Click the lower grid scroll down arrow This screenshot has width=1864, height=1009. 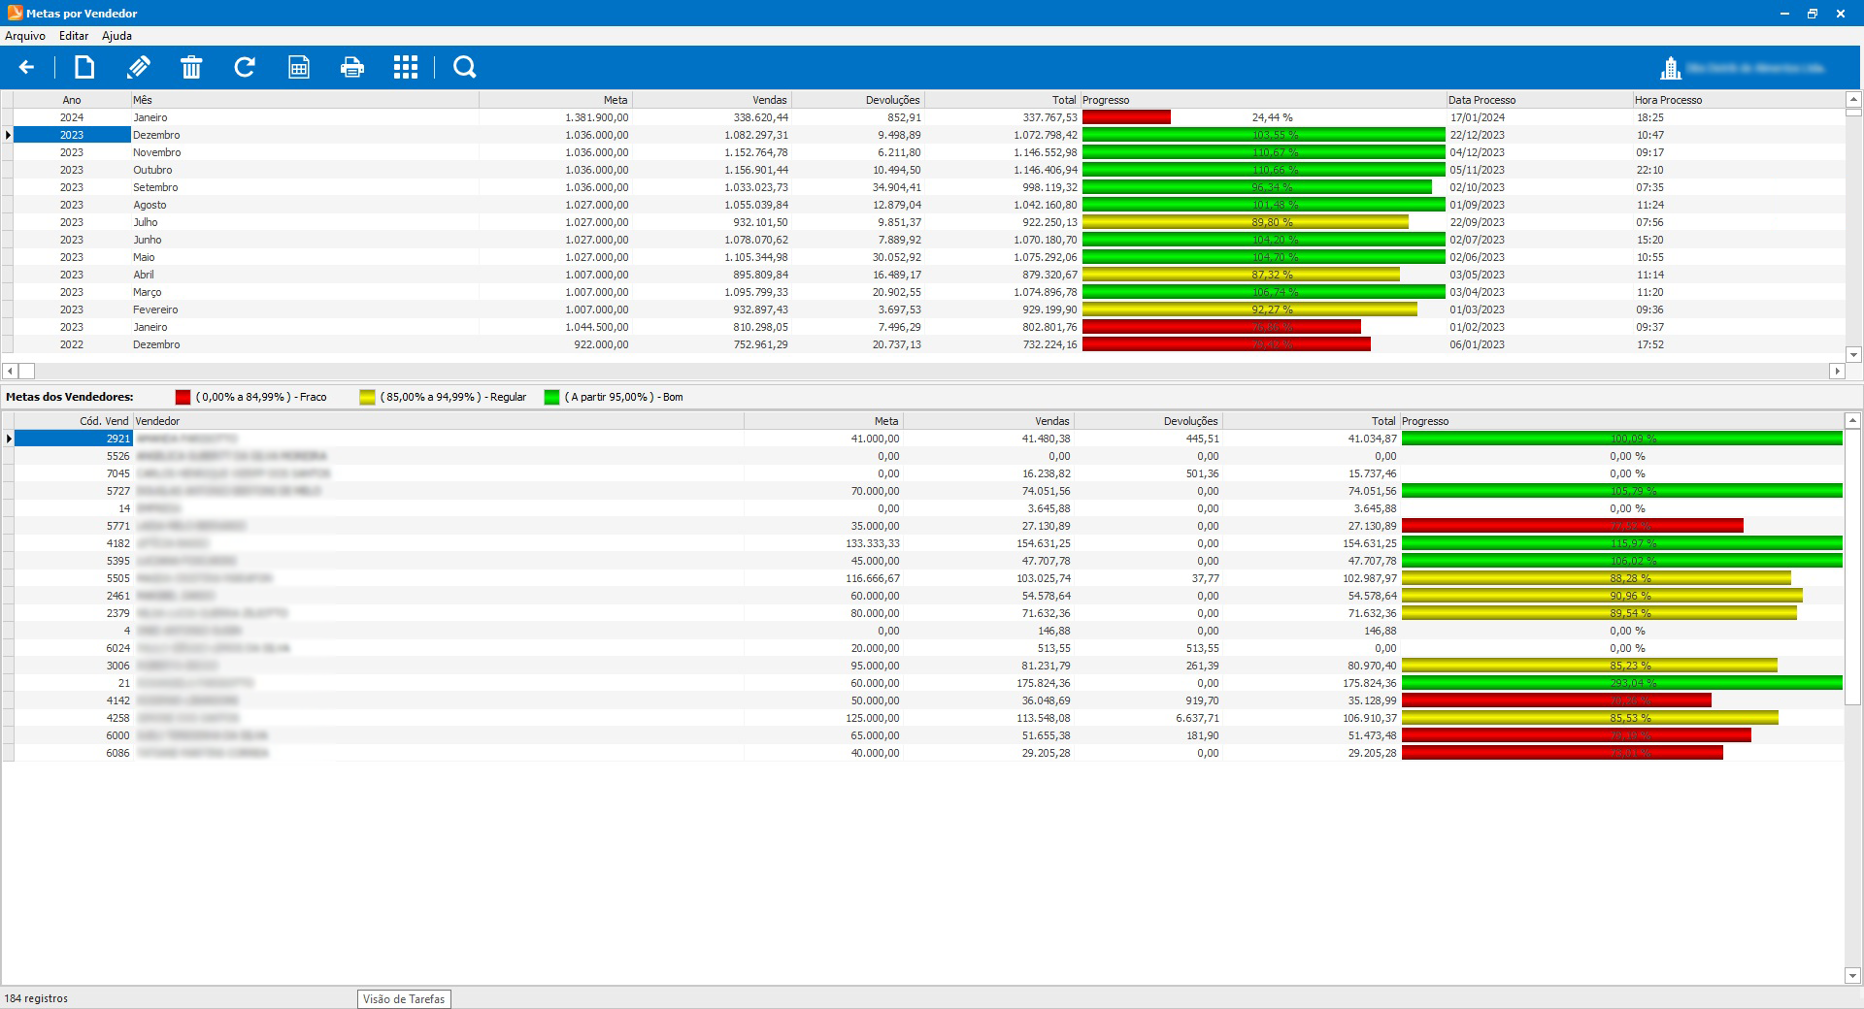(x=1852, y=975)
